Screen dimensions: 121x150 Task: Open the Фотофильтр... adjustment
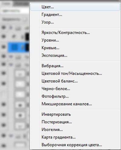75,96
